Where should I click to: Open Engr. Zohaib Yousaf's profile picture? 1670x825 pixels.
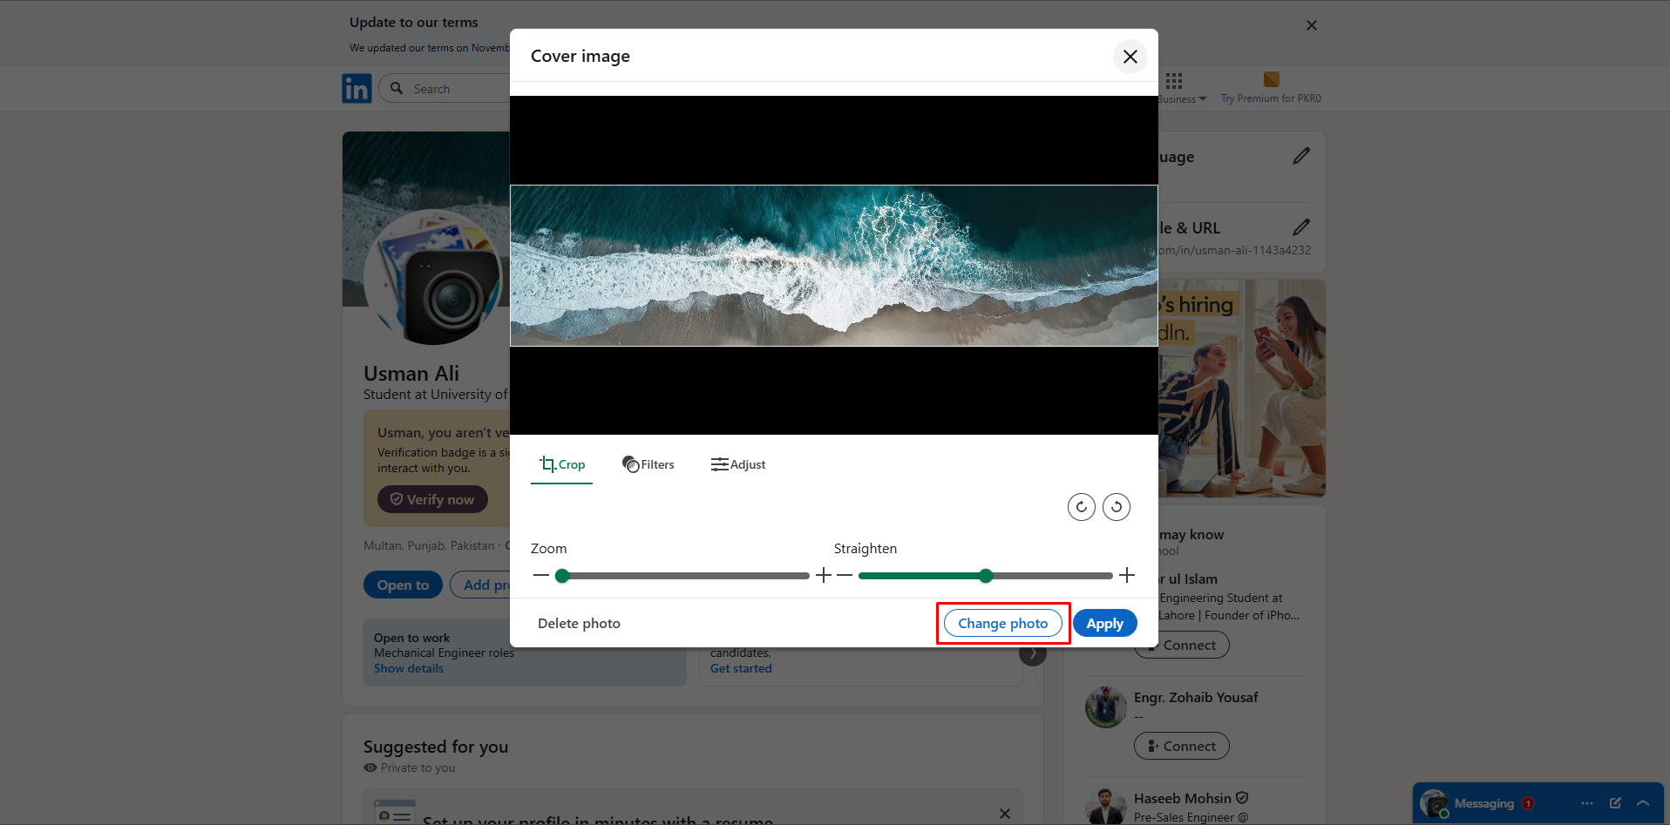click(x=1105, y=707)
